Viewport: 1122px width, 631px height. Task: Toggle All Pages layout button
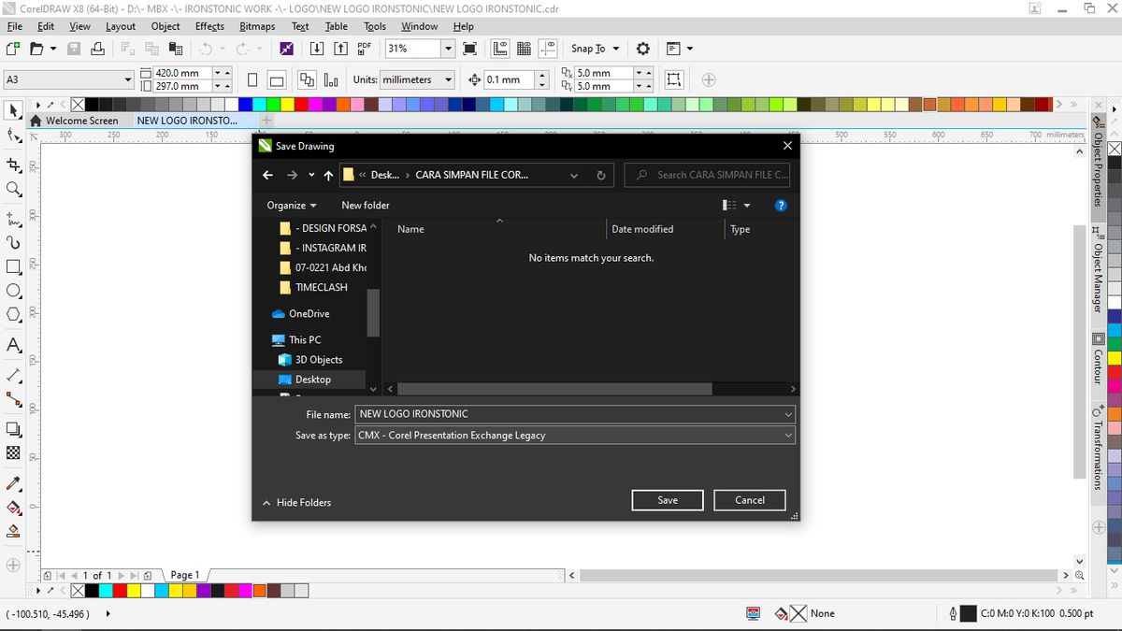tap(307, 79)
